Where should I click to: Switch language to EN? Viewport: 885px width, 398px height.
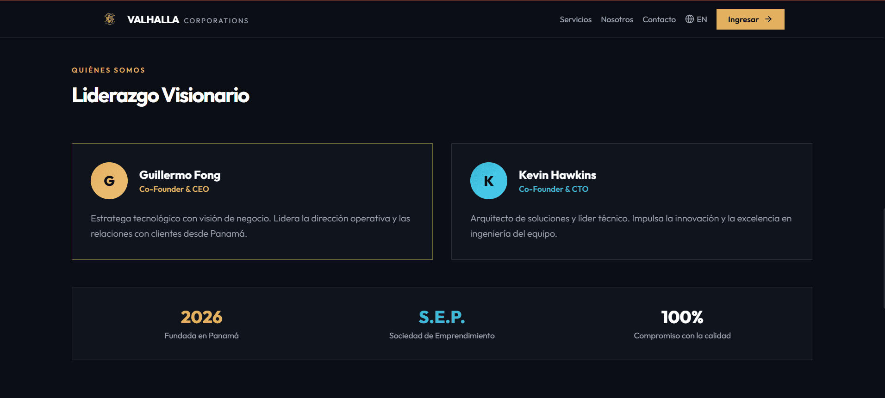coord(696,19)
